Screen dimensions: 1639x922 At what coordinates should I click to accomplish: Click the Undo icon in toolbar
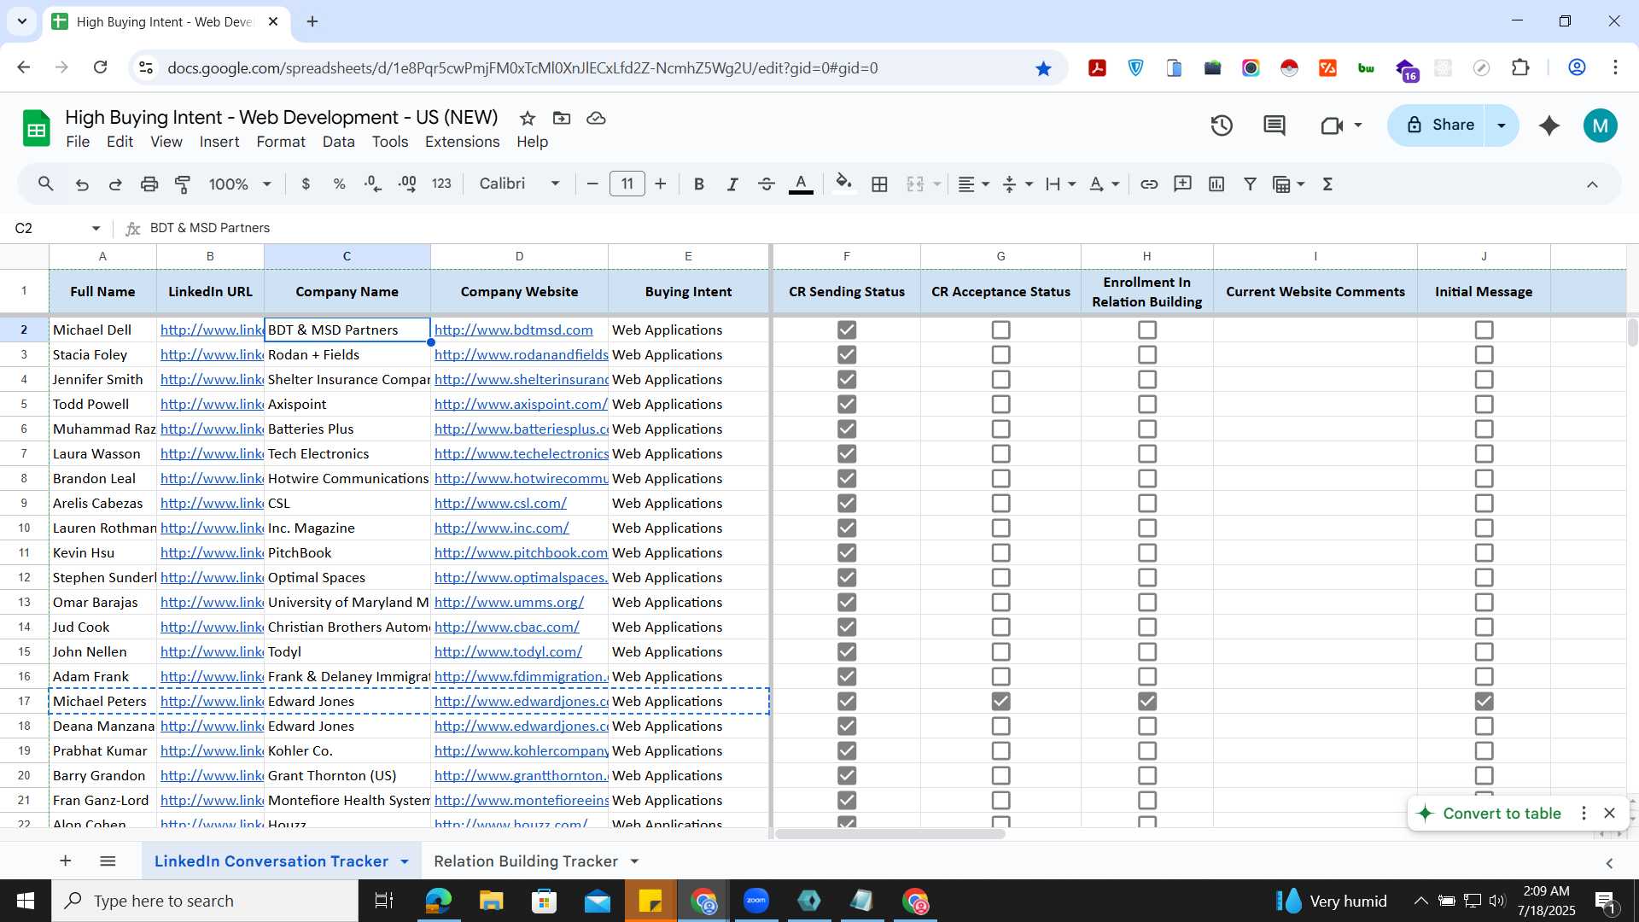[82, 184]
